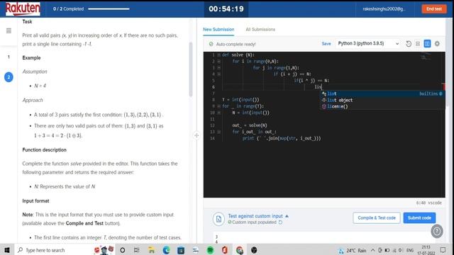Click the test progress bar
The height and width of the screenshot is (255, 454).
coord(109,9)
